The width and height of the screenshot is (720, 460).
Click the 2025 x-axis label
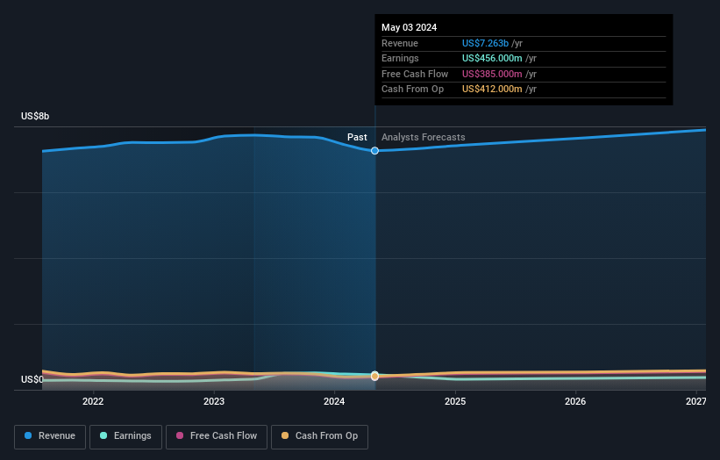coord(455,401)
